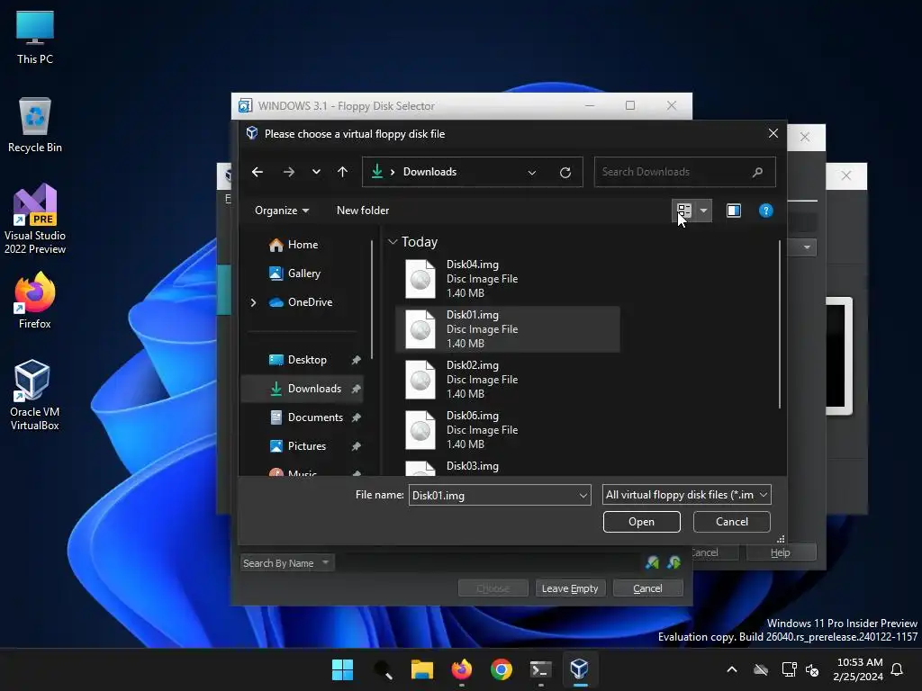Select OneDrive in navigation pane
This screenshot has width=922, height=691.
[x=310, y=302]
